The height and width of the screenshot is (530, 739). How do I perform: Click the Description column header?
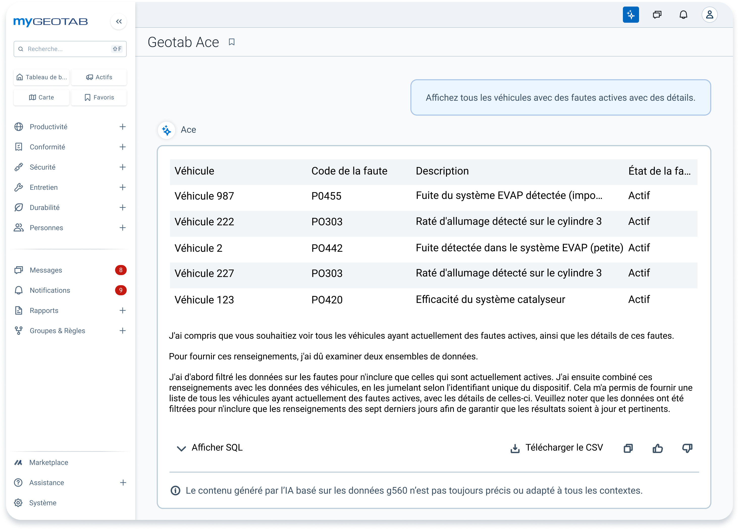tap(442, 171)
